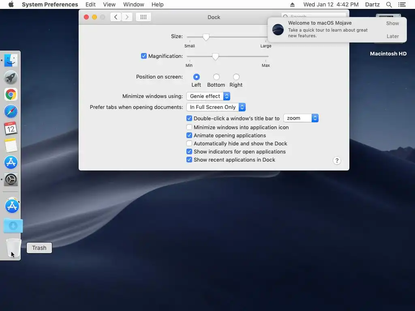This screenshot has height=311, width=415.
Task: Enable Minimize windows into application icon
Action: (189, 127)
